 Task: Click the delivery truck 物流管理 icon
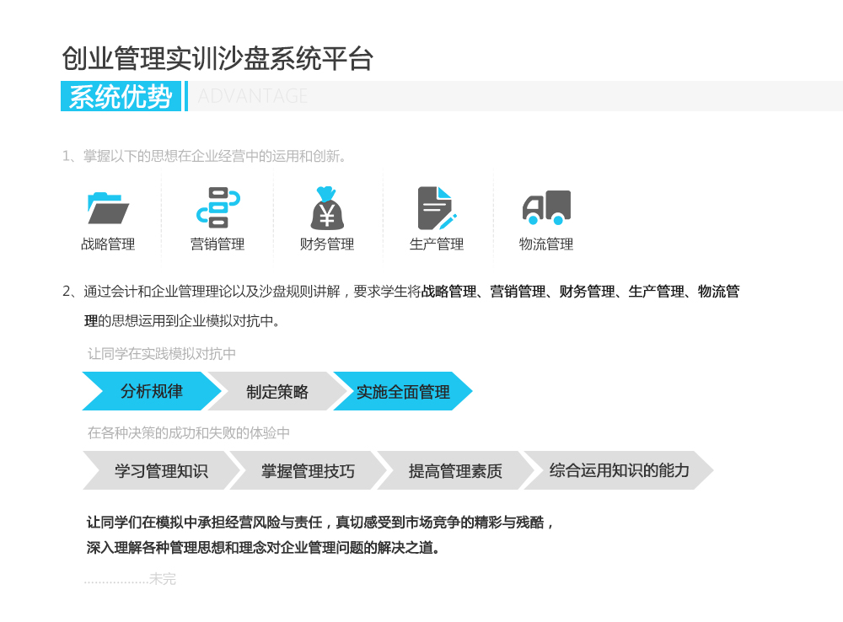point(546,208)
